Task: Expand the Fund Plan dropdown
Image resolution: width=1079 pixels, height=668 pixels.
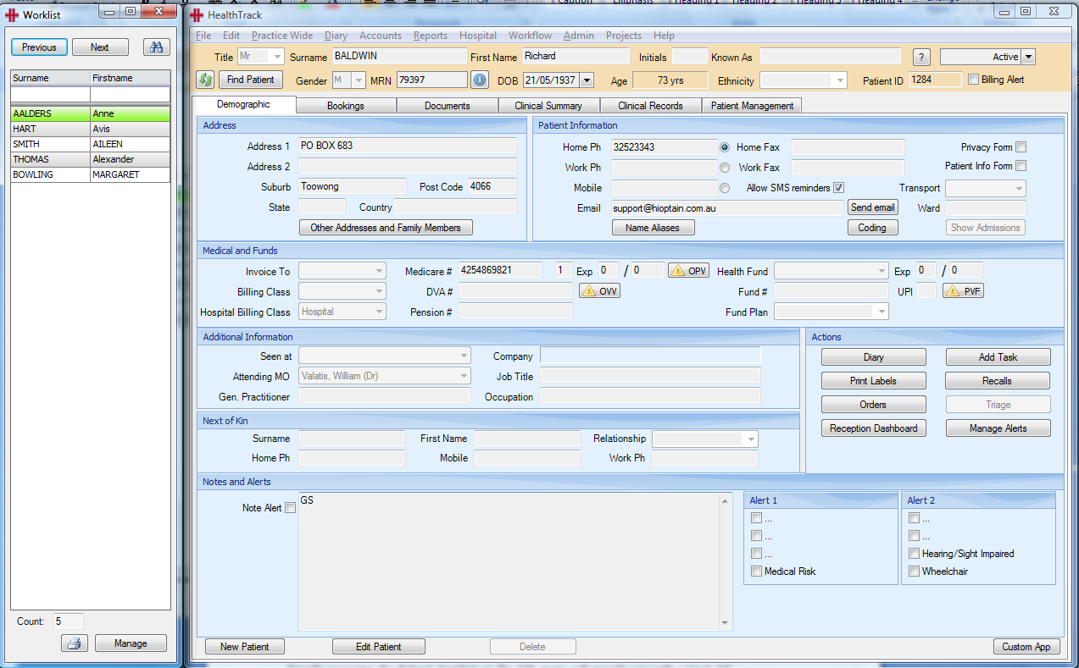Action: (x=882, y=312)
